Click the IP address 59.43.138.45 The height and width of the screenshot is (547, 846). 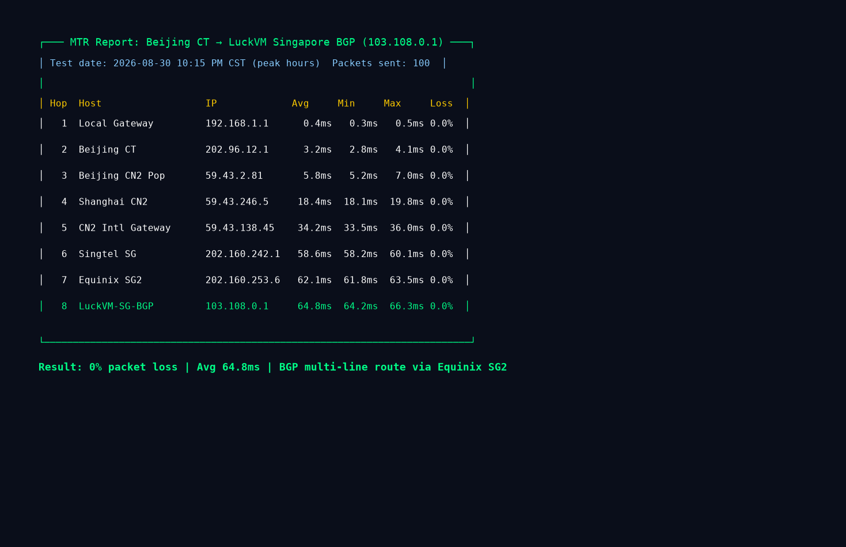coord(240,228)
